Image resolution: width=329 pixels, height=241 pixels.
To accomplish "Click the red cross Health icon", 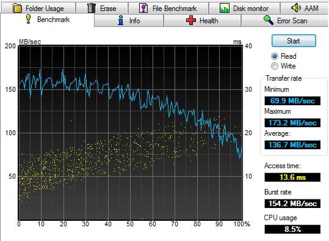I will (x=190, y=20).
